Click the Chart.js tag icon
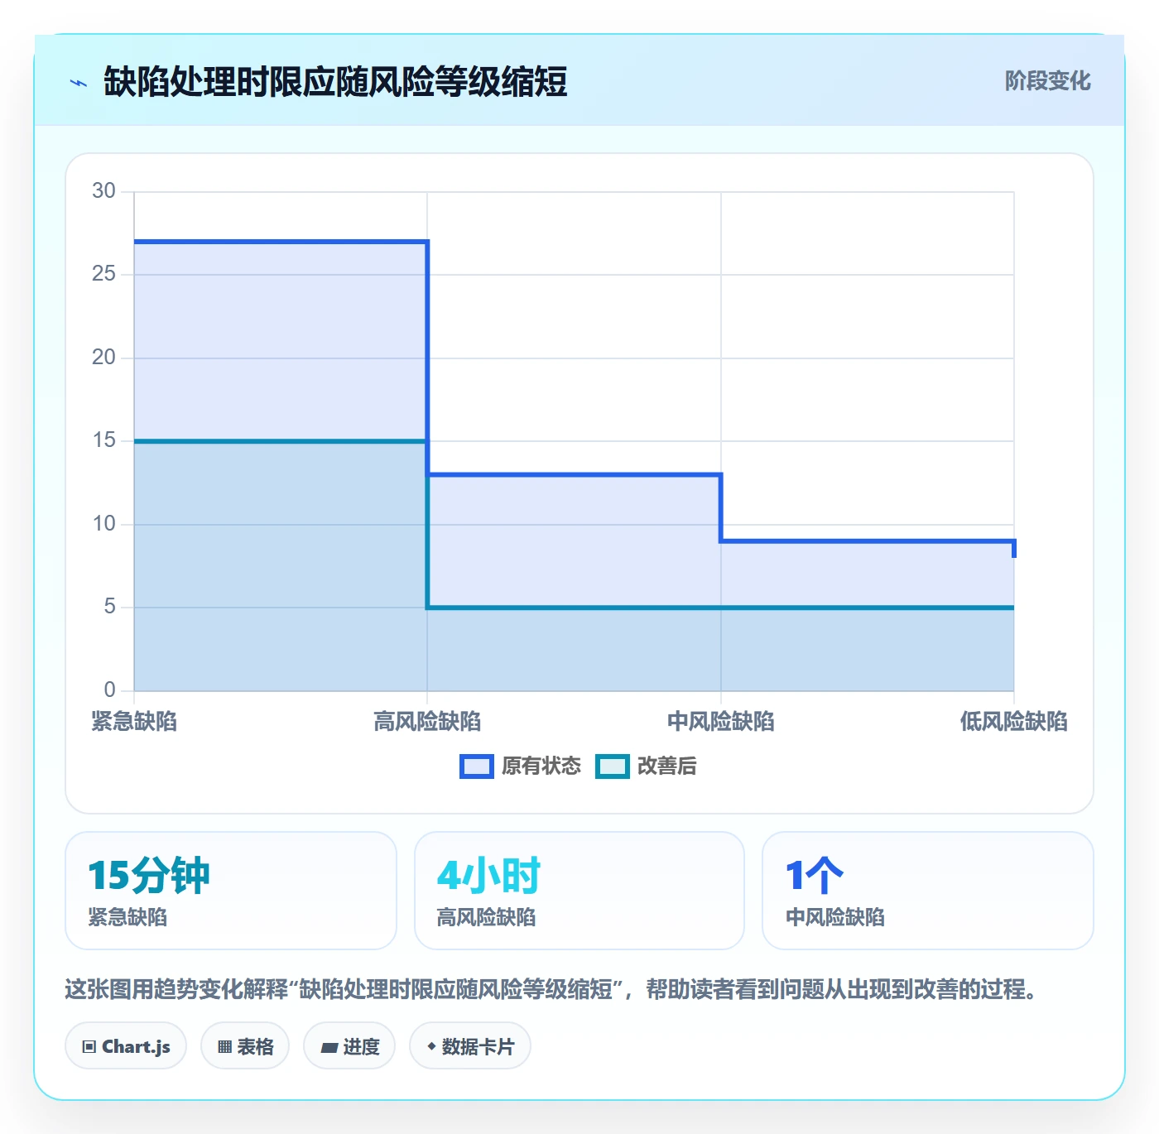 (x=89, y=1047)
